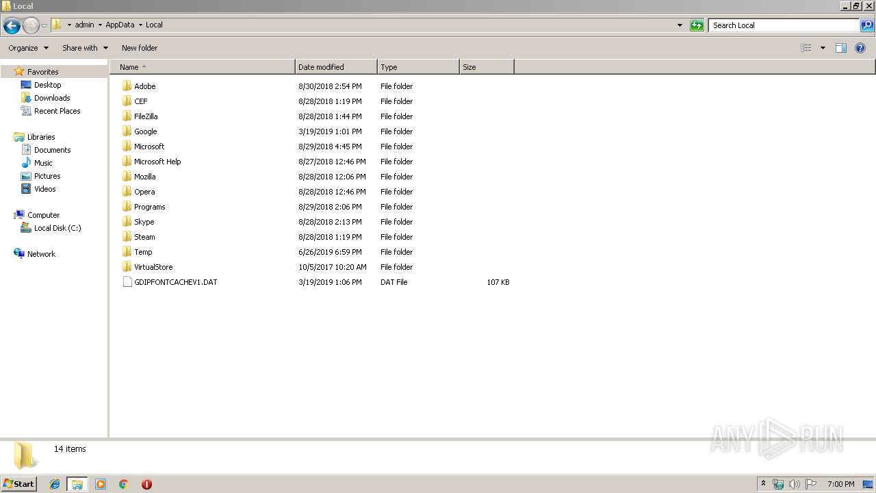Image resolution: width=876 pixels, height=493 pixels.
Task: Sort by Date modified column
Action: (336, 67)
